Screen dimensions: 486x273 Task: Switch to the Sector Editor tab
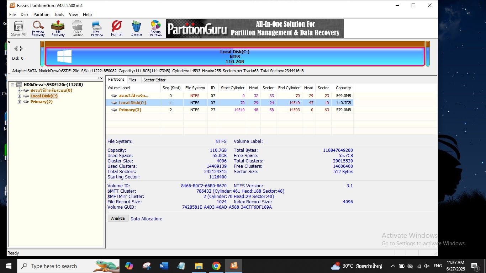[x=154, y=80]
